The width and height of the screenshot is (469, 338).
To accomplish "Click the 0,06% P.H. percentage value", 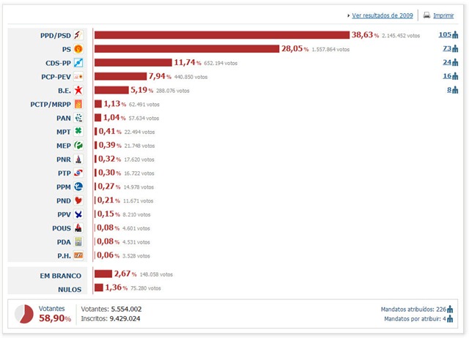I will (x=108, y=255).
